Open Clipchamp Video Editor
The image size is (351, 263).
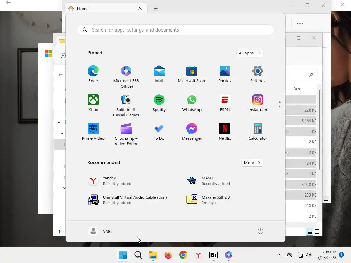pos(126,134)
